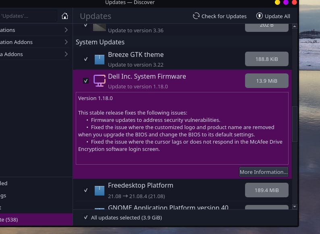Image resolution: width=320 pixels, height=234 pixels.
Task: Click the icon of the version 3.36 update
Action: (100, 27)
